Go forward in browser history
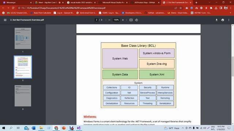This screenshot has height=131, width=234. [x=8, y=8]
